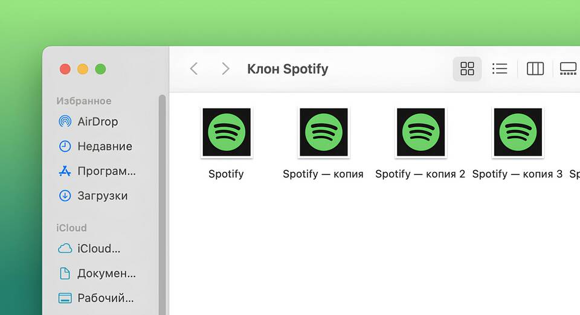Go back using the left chevron
The image size is (580, 315).
194,69
